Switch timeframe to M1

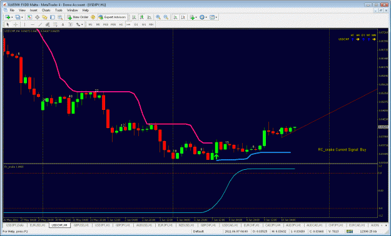coord(90,24)
